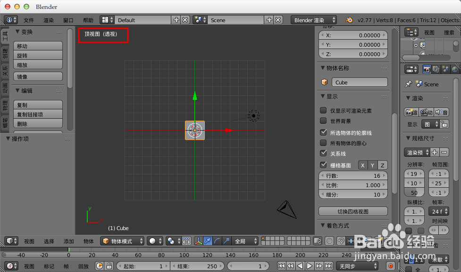
Task: Open the Scene properties tab
Action: (x=445, y=69)
